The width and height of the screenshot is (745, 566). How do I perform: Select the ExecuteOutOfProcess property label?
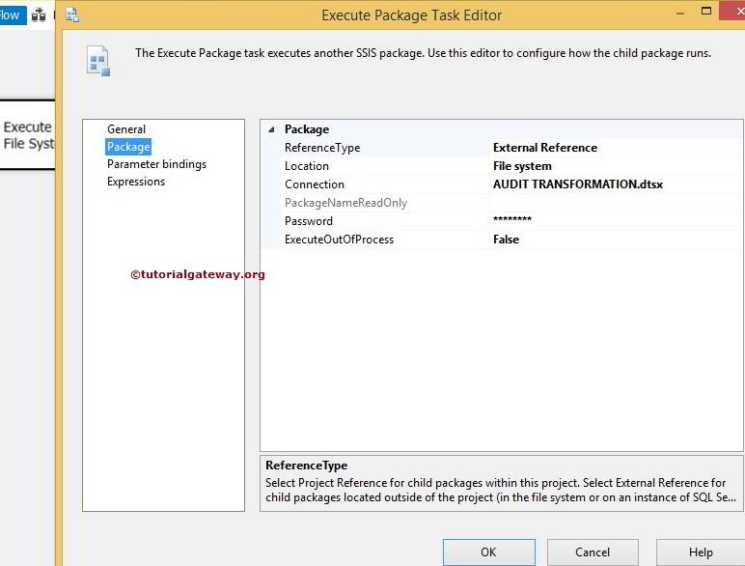(x=339, y=240)
